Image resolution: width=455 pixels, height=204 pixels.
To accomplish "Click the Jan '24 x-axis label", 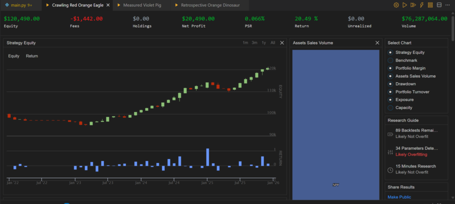I will (141, 183).
